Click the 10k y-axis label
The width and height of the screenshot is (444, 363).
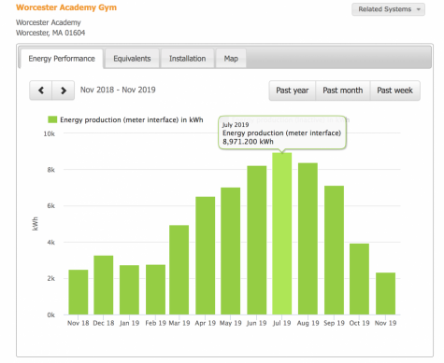click(50, 133)
